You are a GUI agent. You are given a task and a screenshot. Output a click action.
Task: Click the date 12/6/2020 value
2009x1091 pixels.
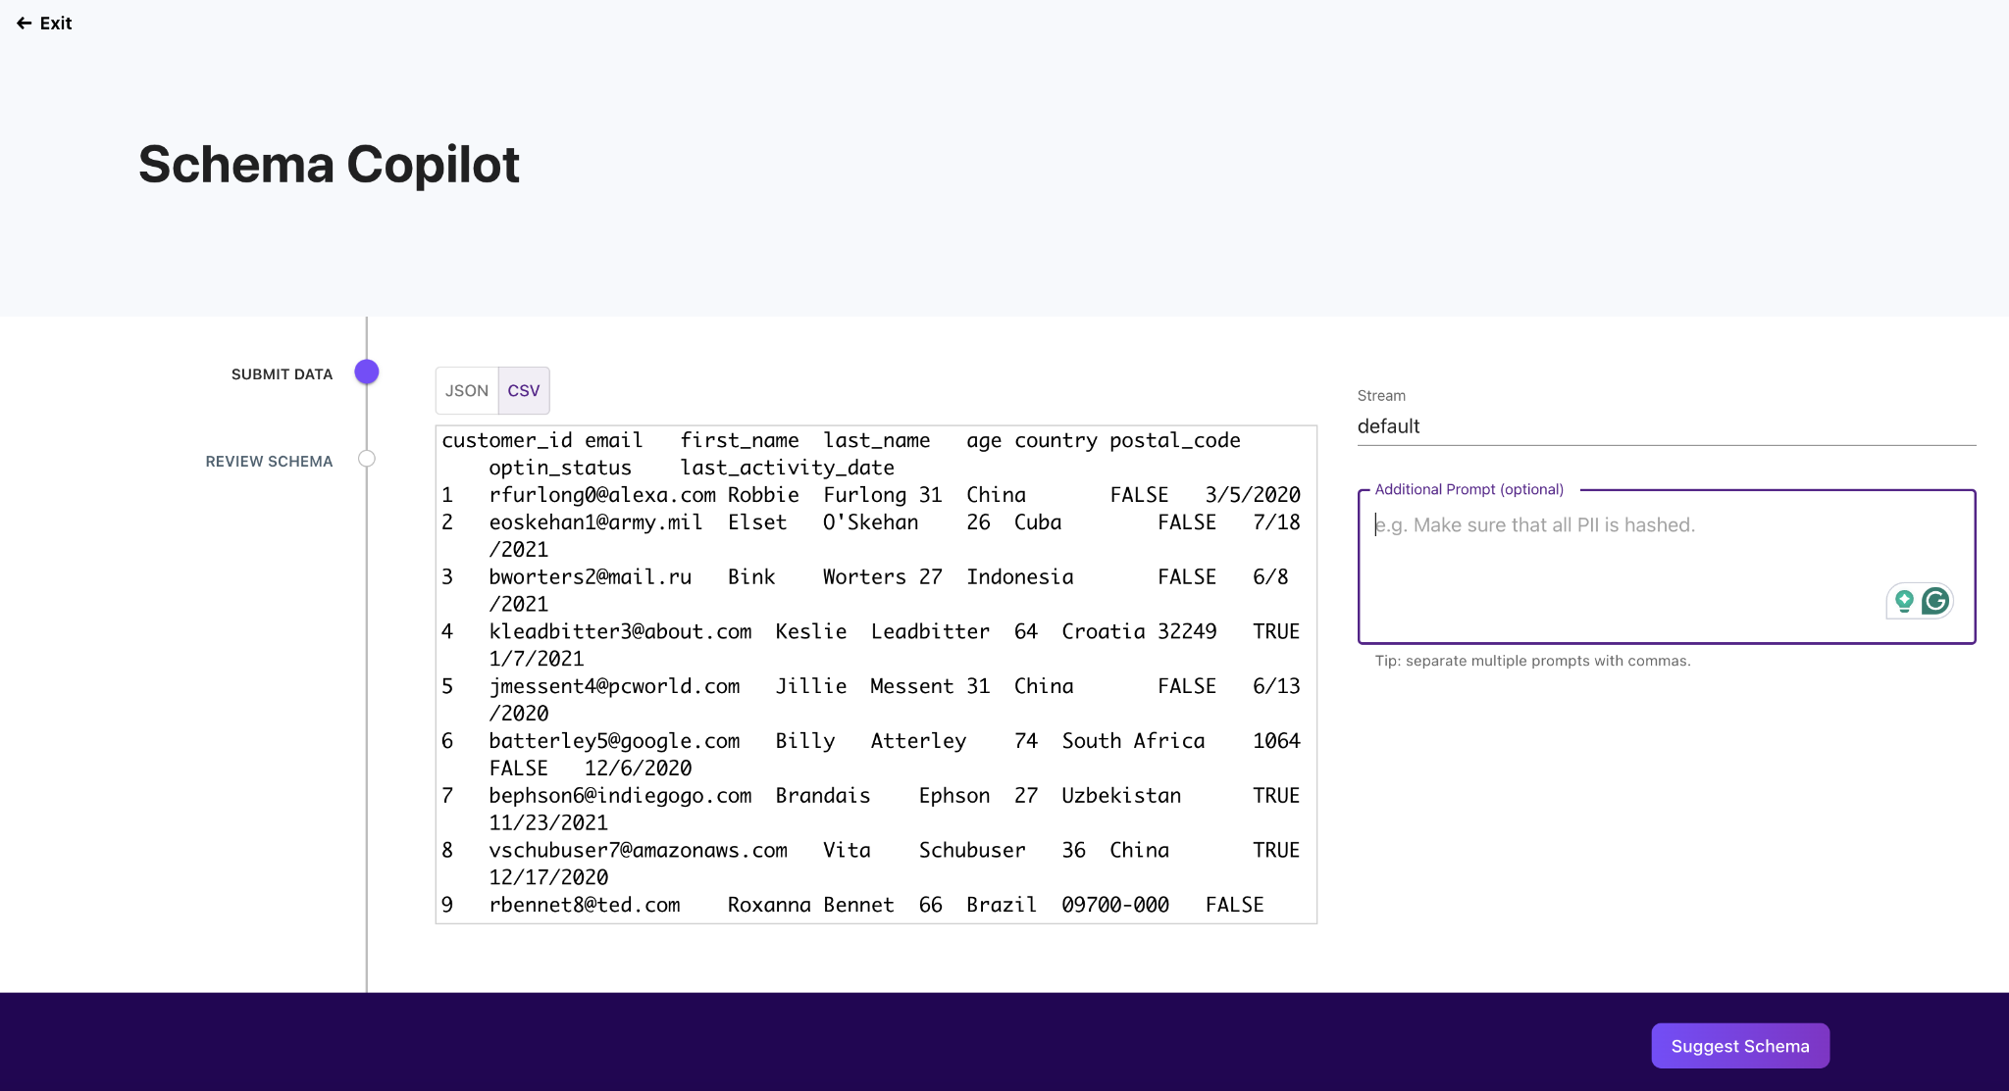(x=639, y=769)
